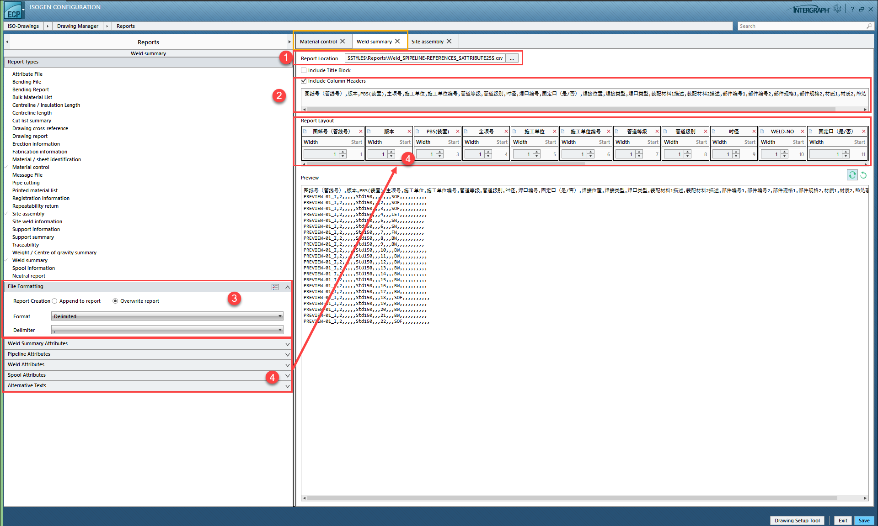This screenshot has width=878, height=526.
Task: Click the Drawing Setup Tool button
Action: [797, 521]
